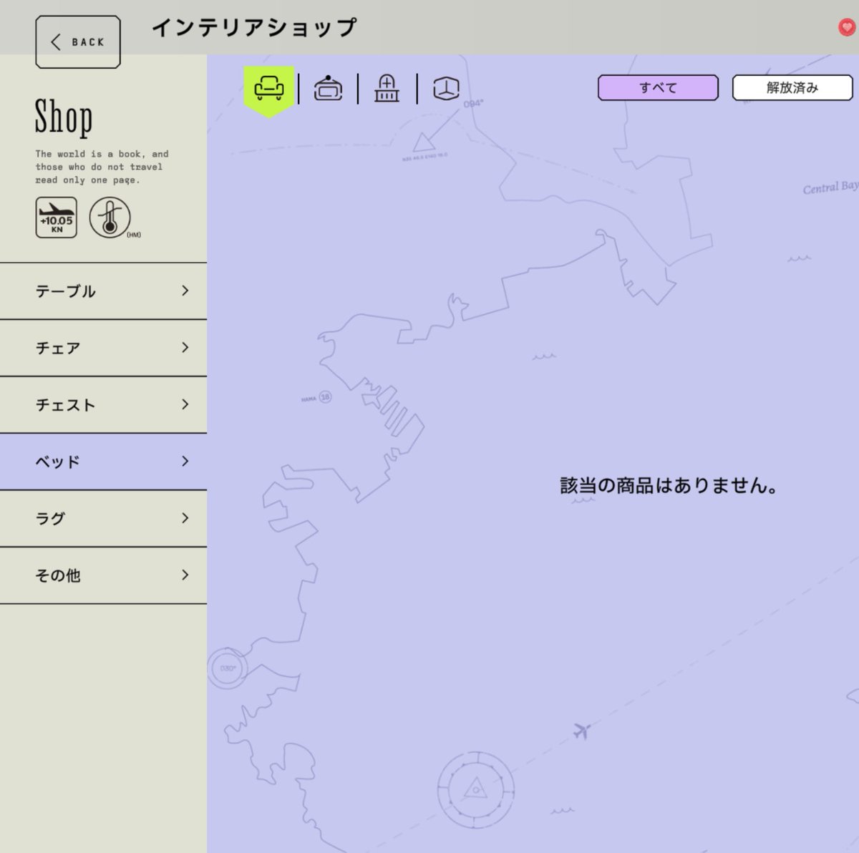
Task: Select the balcony railing category icon
Action: tap(387, 89)
